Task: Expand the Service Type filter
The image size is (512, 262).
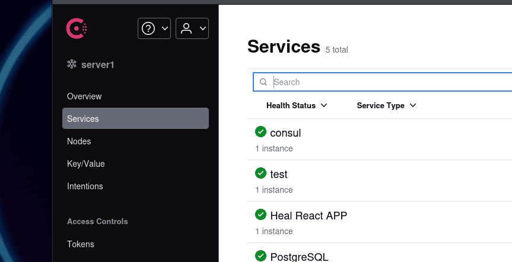Action: coord(386,105)
